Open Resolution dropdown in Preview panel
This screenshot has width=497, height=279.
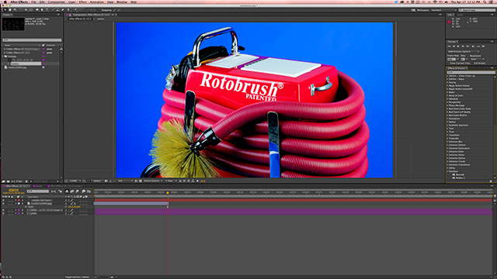478,59
